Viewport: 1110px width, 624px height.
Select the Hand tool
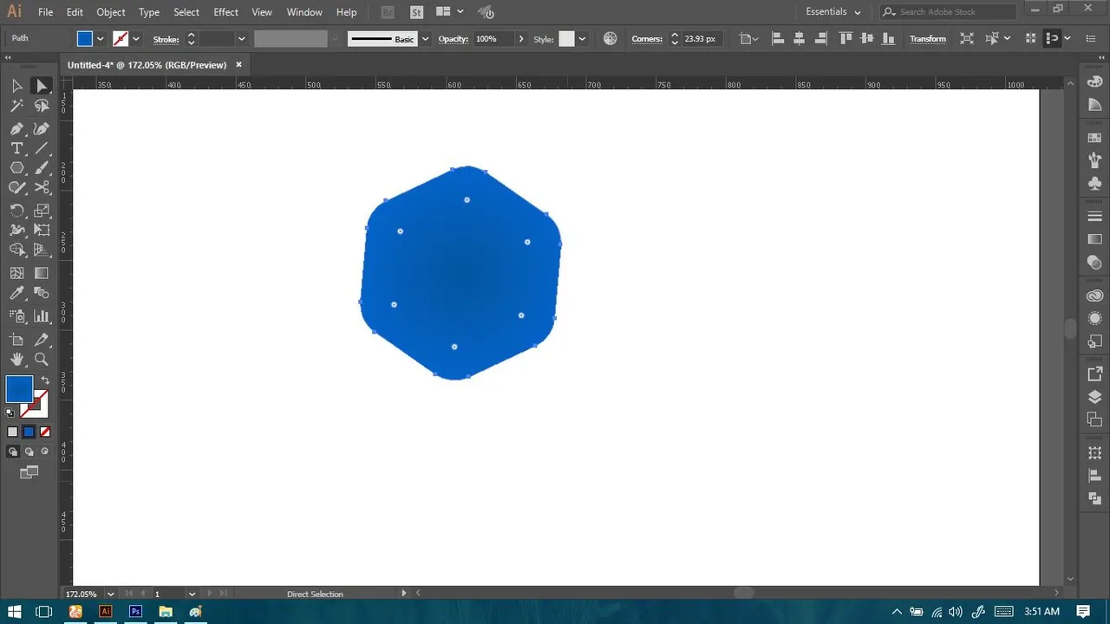pos(16,359)
